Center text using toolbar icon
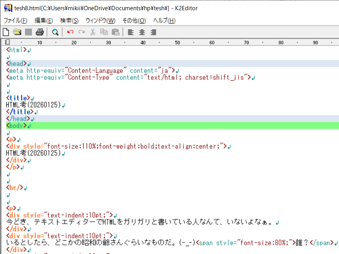This screenshot has height=254, width=339. [142, 32]
